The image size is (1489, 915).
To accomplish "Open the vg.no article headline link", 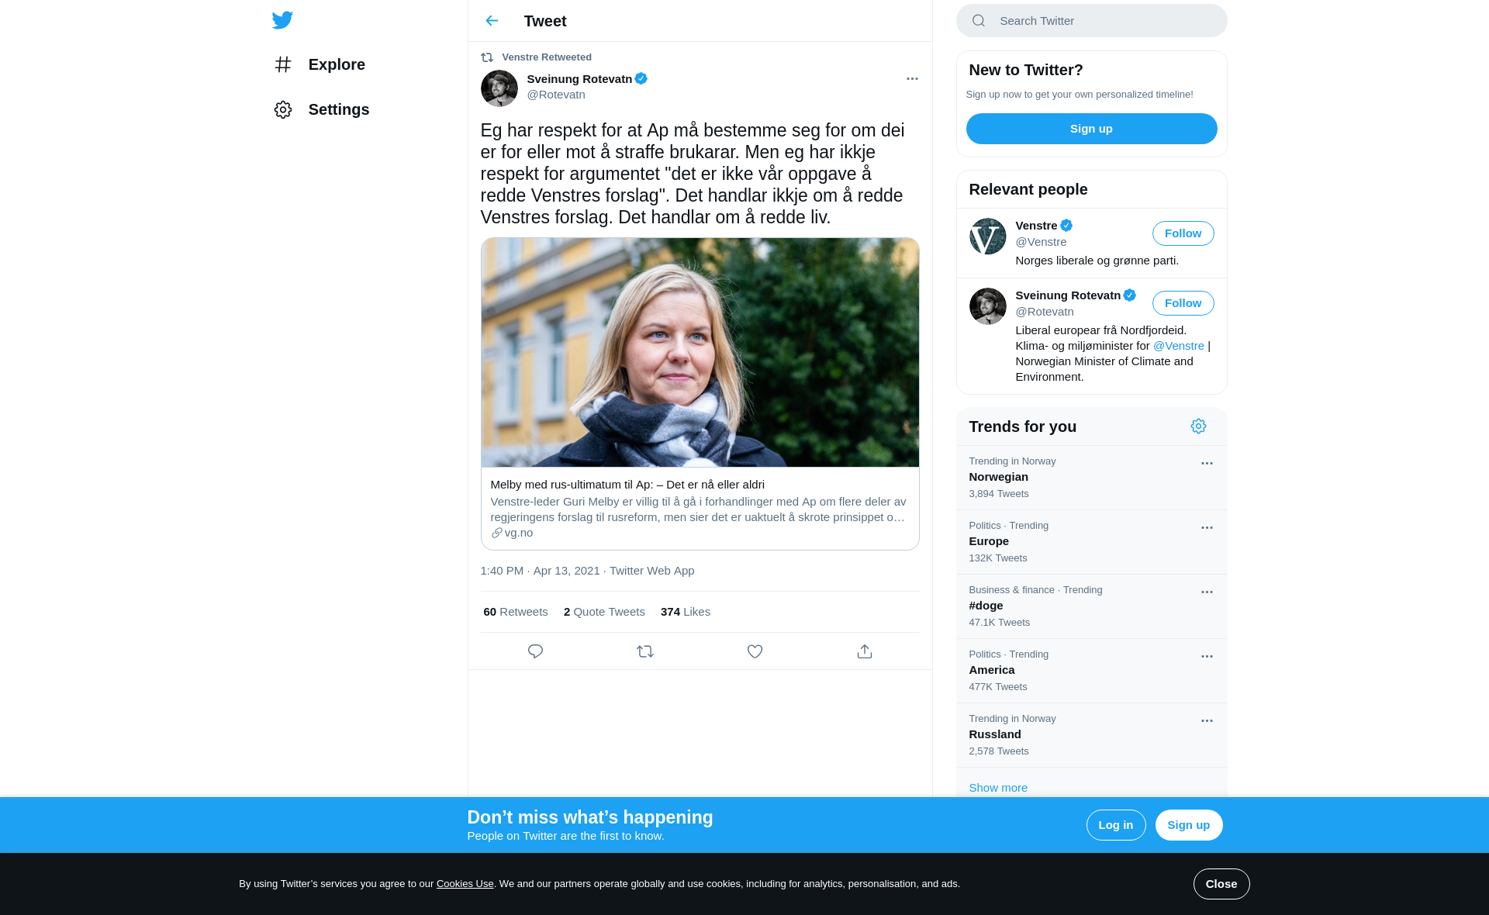I will 627,485.
